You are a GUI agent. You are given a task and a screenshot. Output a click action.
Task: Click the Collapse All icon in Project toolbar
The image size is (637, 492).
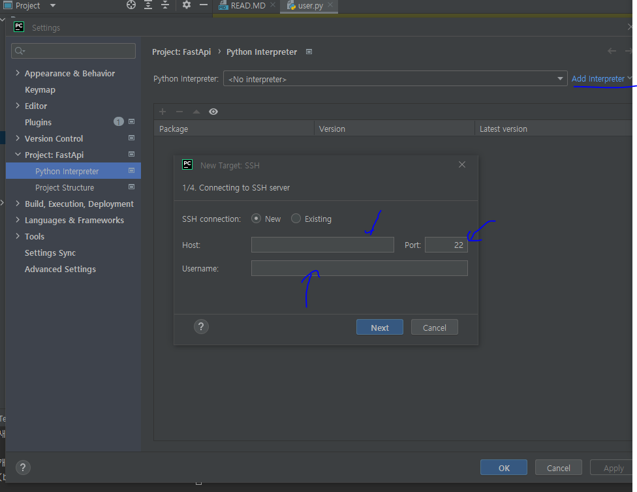165,5
